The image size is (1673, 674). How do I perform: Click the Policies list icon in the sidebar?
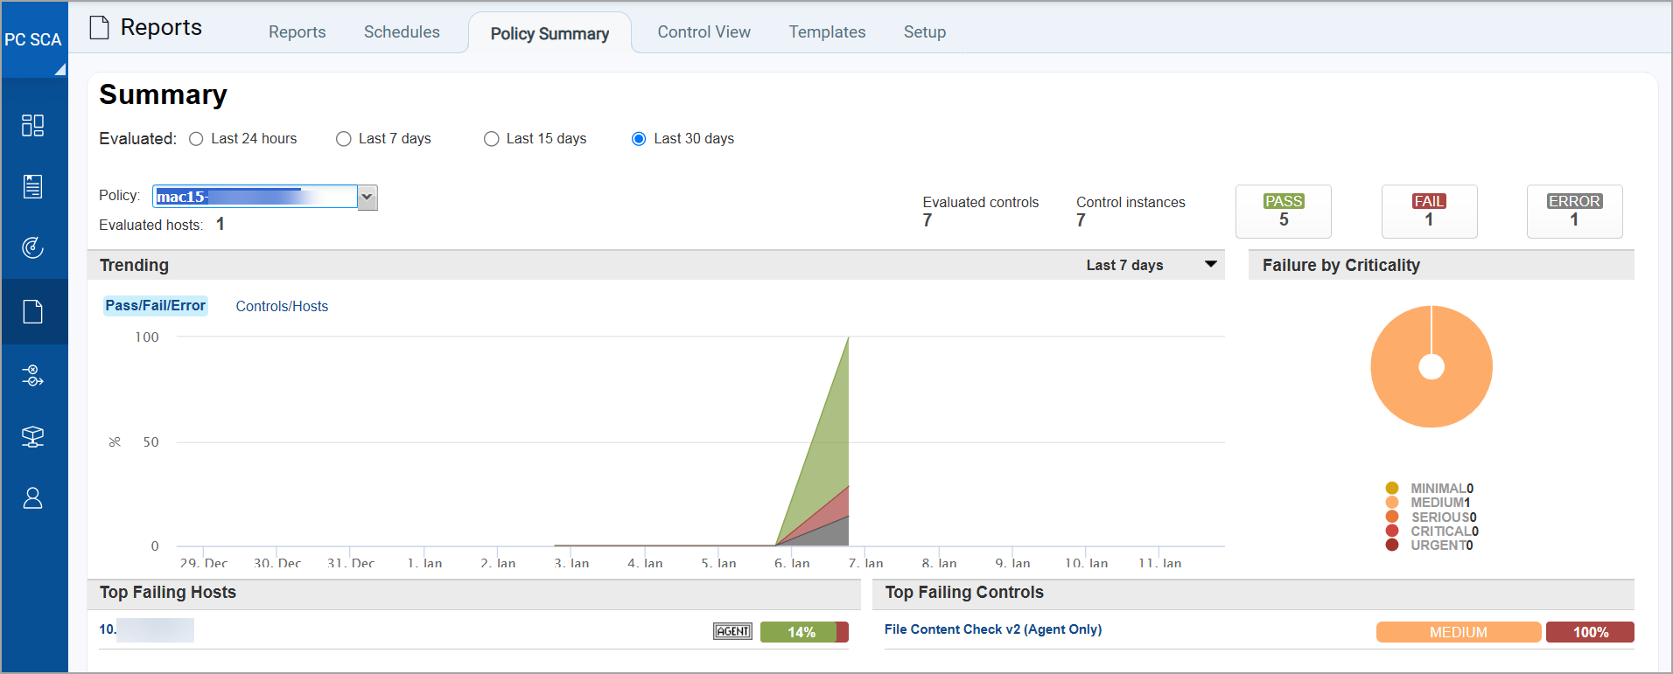coord(32,186)
